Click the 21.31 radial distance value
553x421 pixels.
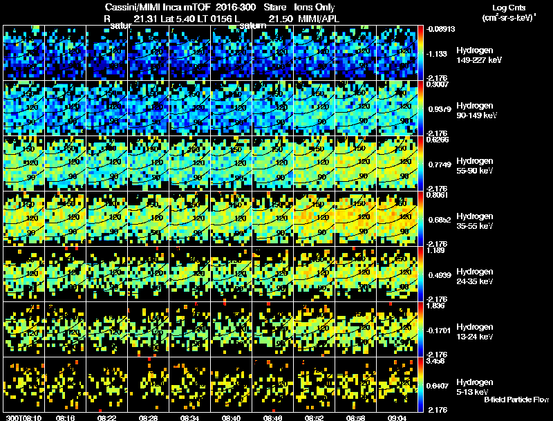[x=145, y=19]
